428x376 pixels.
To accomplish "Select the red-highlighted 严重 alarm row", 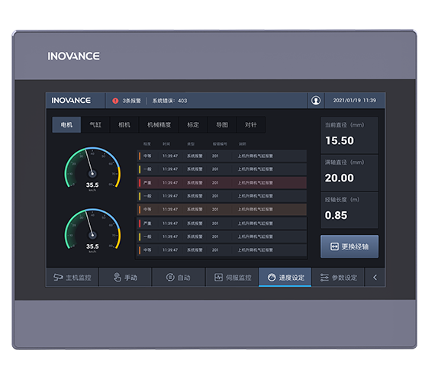I will [x=222, y=182].
